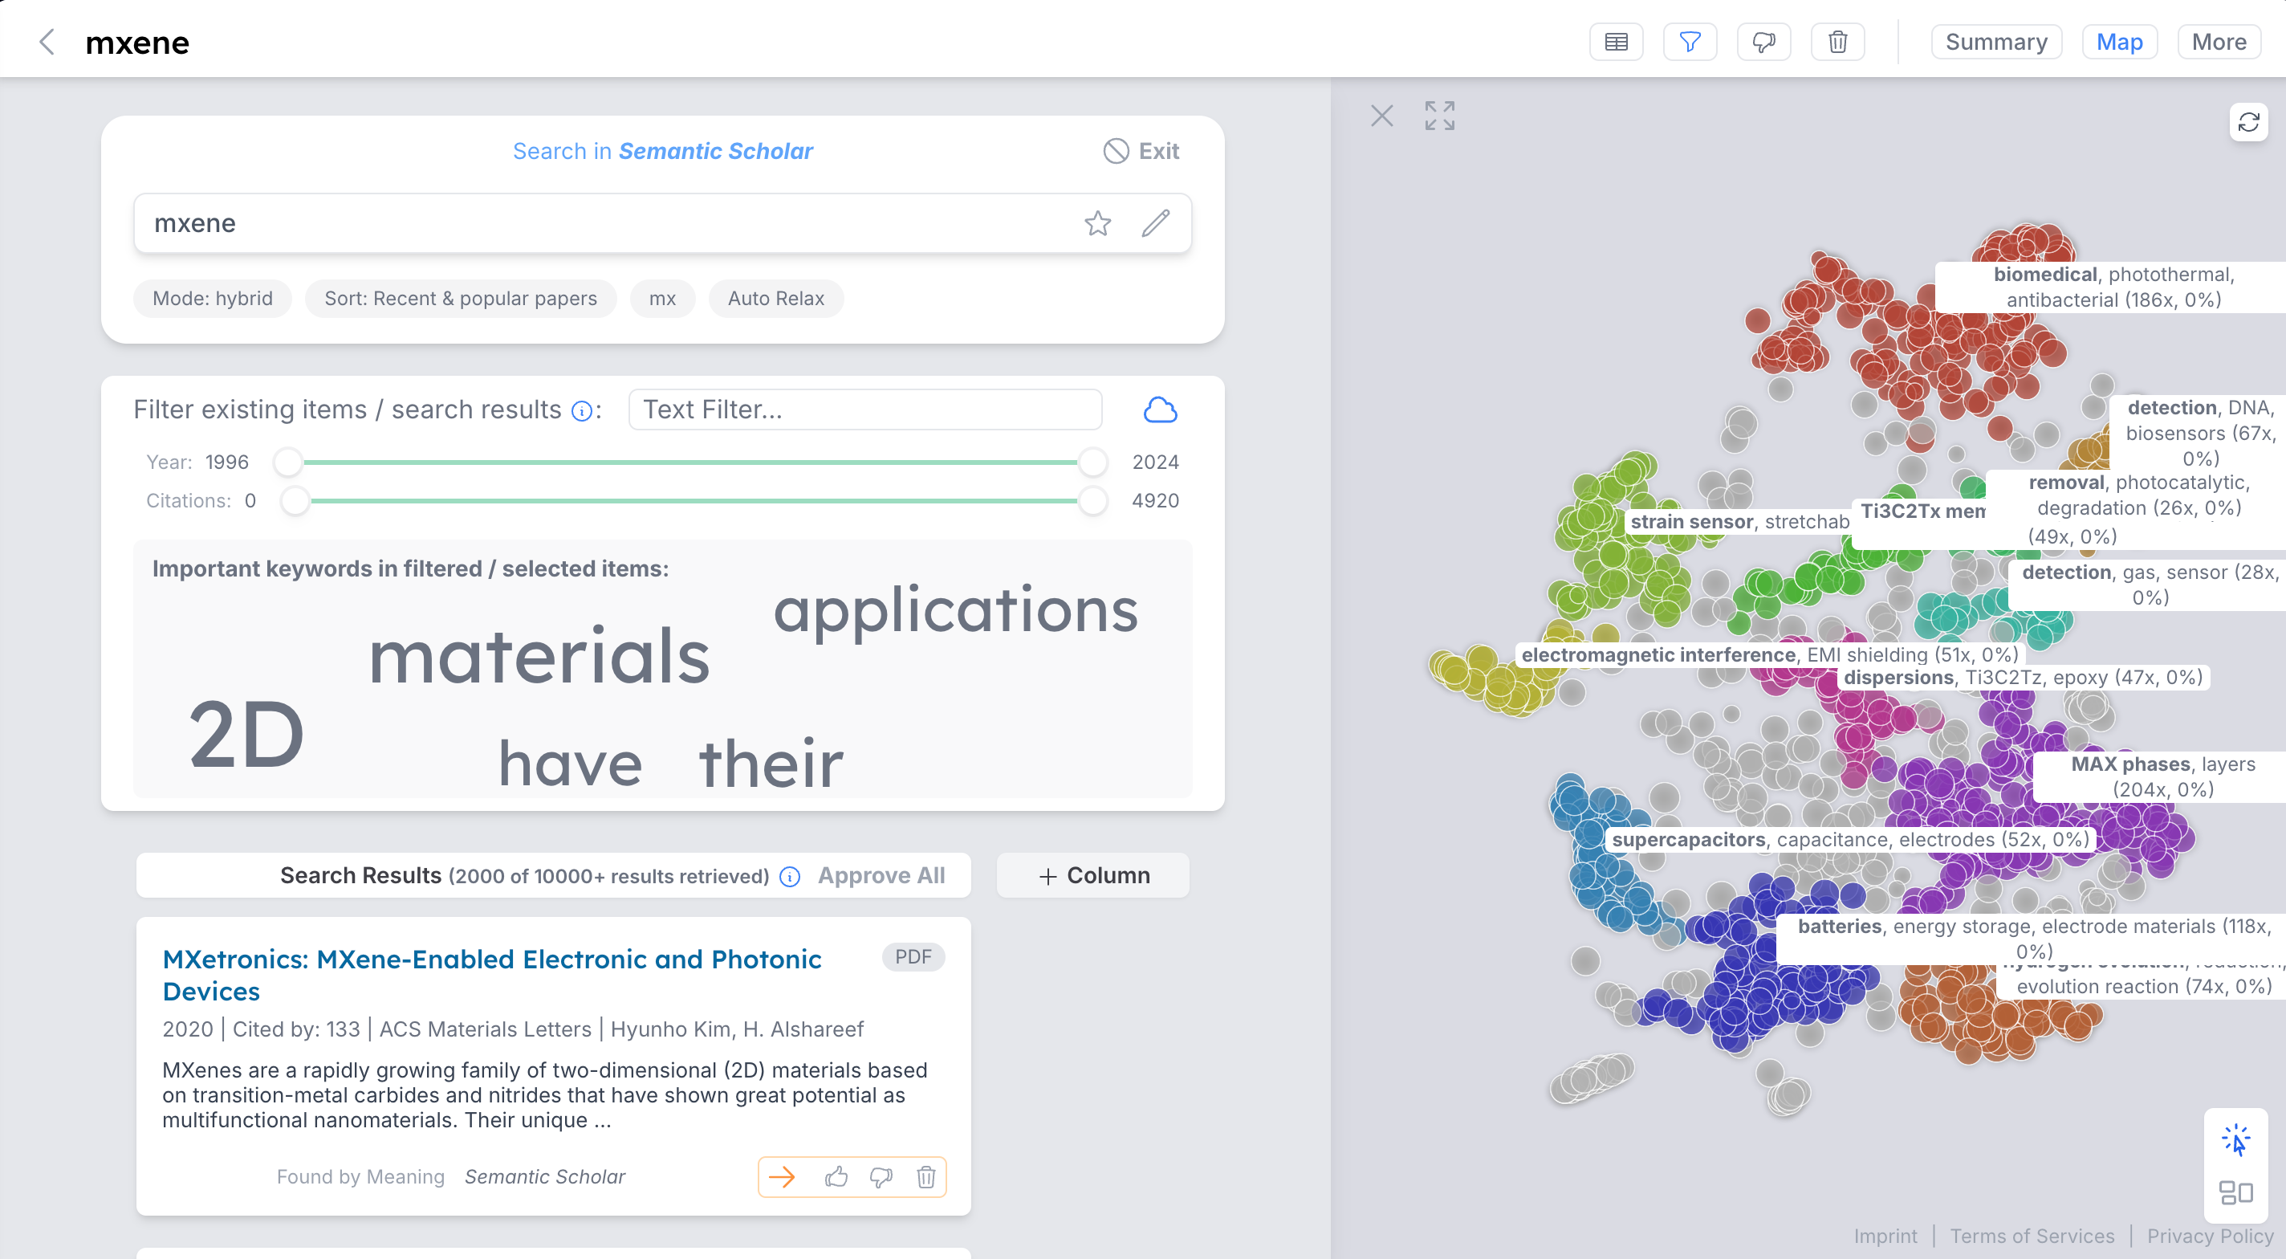Image resolution: width=2286 pixels, height=1259 pixels.
Task: Click the Year maximum slider handle
Action: (x=1092, y=462)
